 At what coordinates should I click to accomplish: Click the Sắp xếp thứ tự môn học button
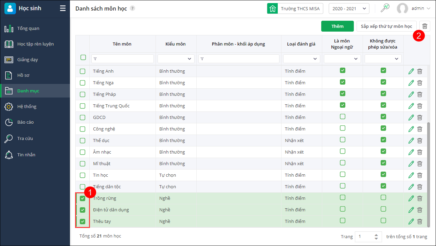click(386, 26)
